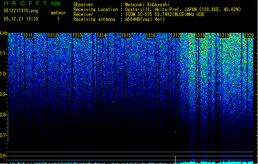Click the cyan signal level graph at bottom
This screenshot has height=164, width=258.
click(x=132, y=162)
